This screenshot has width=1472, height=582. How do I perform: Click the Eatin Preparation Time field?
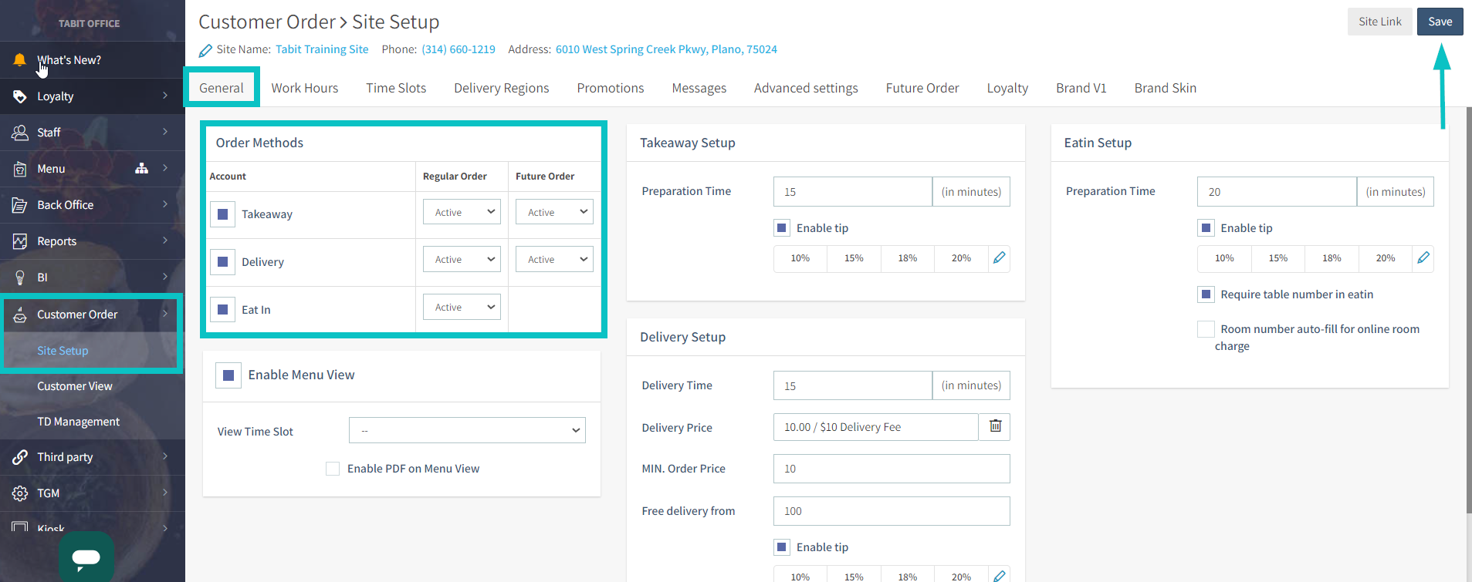(x=1277, y=192)
